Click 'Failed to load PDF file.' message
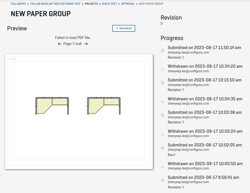This screenshot has height=193, width=250. (x=73, y=38)
